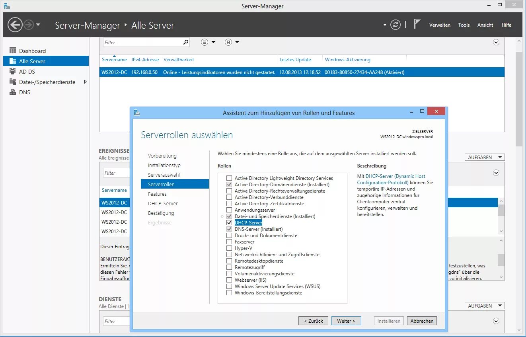Click the back navigation arrow in Server-Manager
Image resolution: width=526 pixels, height=337 pixels.
click(x=15, y=25)
